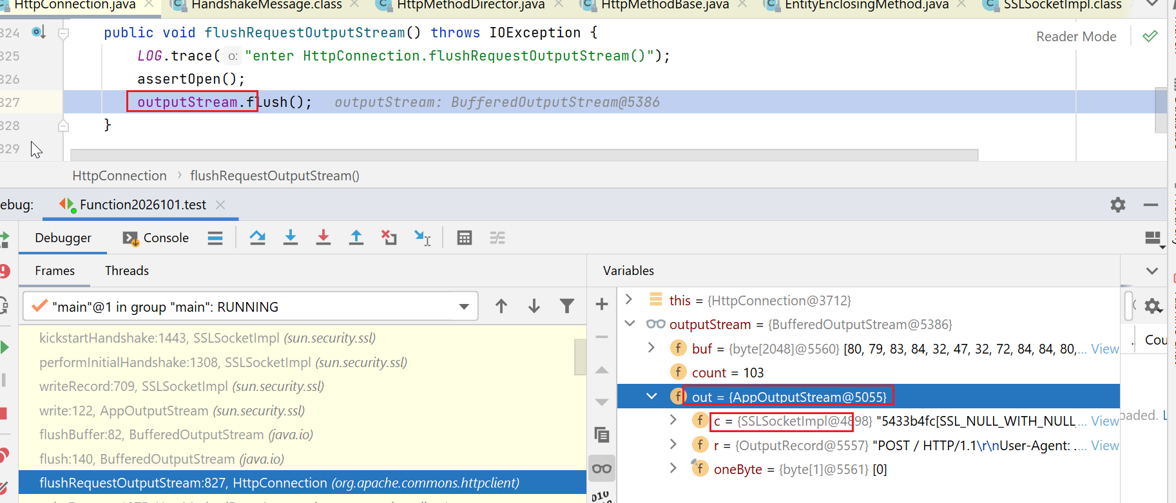Screen dimensions: 1176x503
Task: Click the View link for buf
Action: point(1104,348)
